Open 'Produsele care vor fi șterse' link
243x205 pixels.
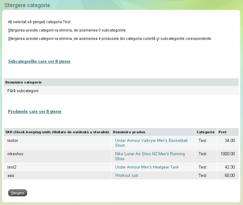[35, 112]
